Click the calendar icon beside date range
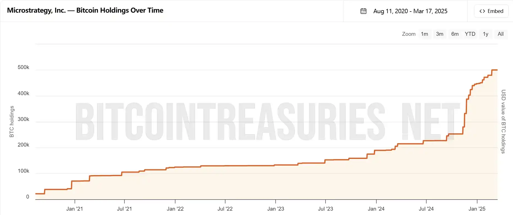513x215 pixels. pos(363,11)
